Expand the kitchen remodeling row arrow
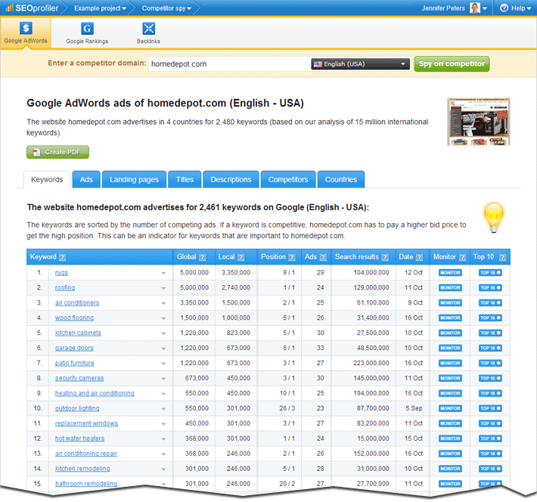The height and width of the screenshot is (502, 537). coord(163,469)
